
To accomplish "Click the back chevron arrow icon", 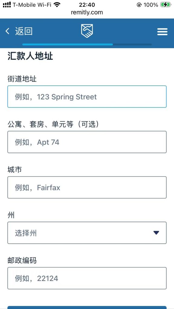I will click(7, 31).
